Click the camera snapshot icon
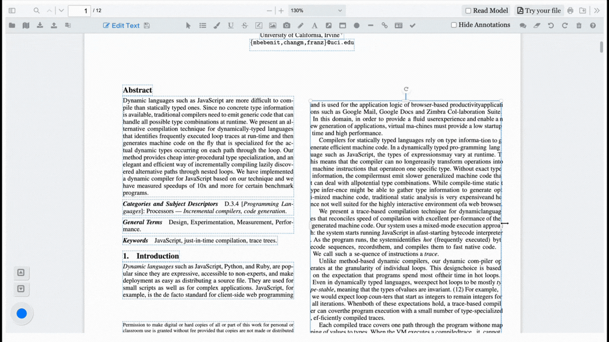The height and width of the screenshot is (342, 609). 287,25
